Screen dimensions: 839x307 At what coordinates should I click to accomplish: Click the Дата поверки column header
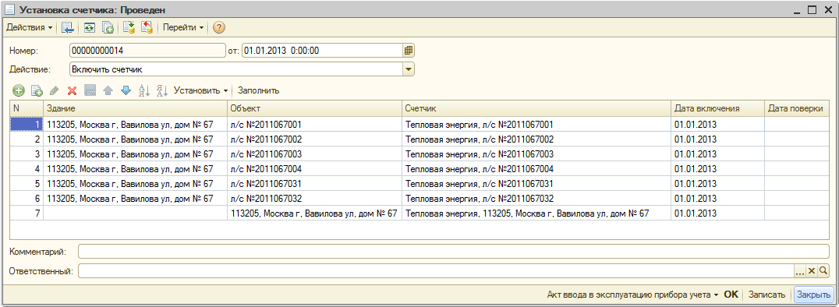click(x=797, y=108)
